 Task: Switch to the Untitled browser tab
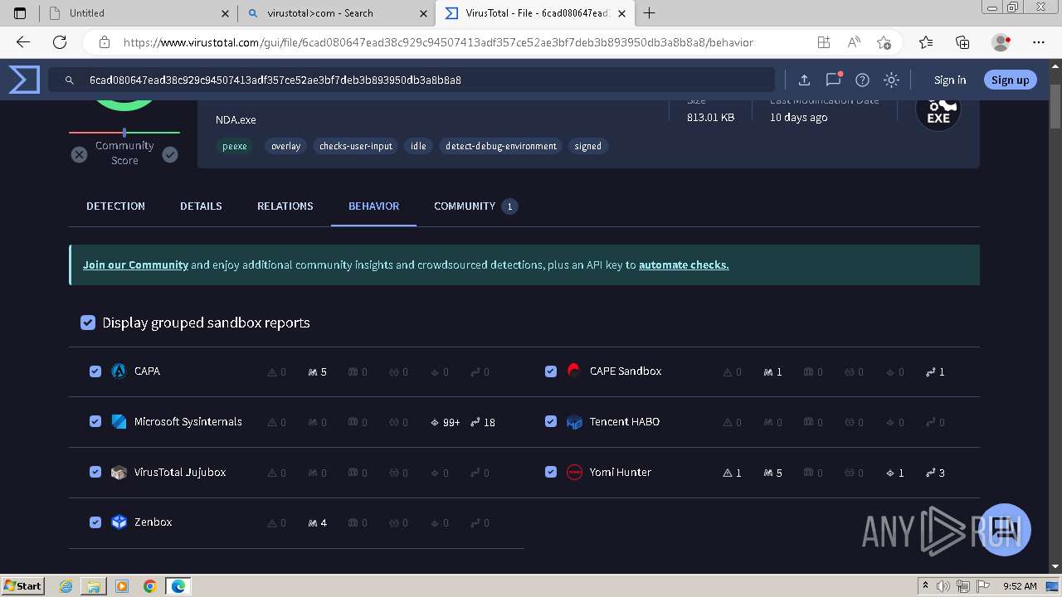[x=138, y=13]
